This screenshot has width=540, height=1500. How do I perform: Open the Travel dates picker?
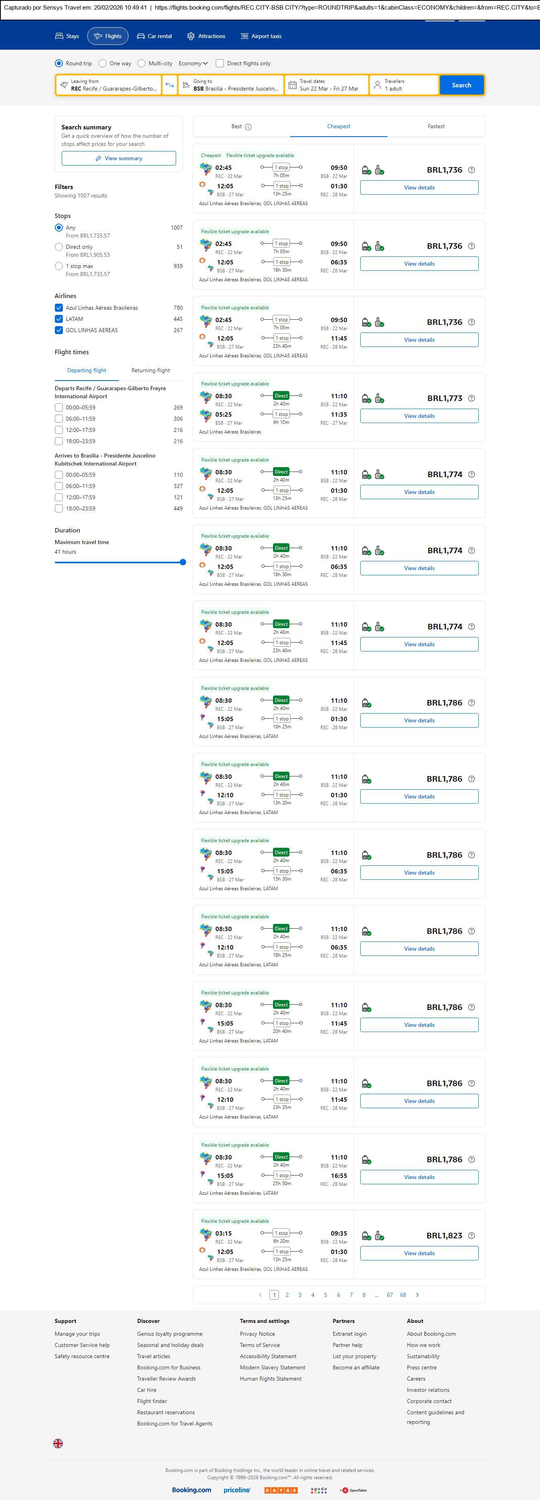pyautogui.click(x=327, y=85)
